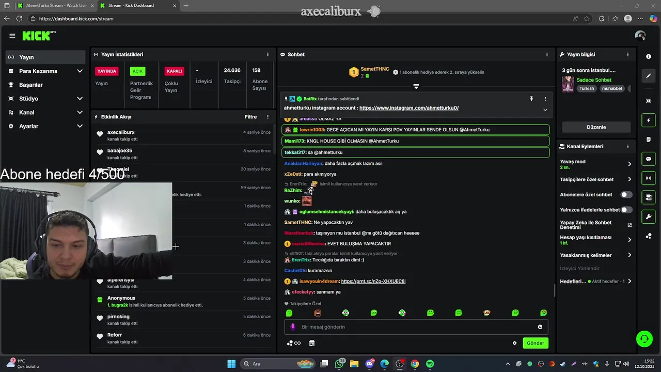This screenshot has height=372, width=661.
Task: Click the Bir mesaj gönderin input field
Action: click(416, 327)
